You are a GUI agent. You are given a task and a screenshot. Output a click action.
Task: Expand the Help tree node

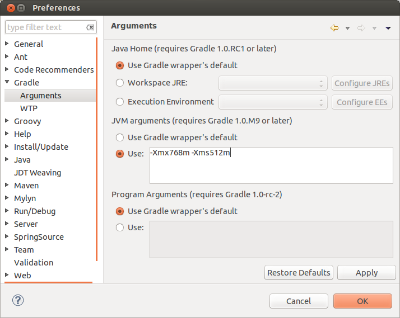point(7,134)
